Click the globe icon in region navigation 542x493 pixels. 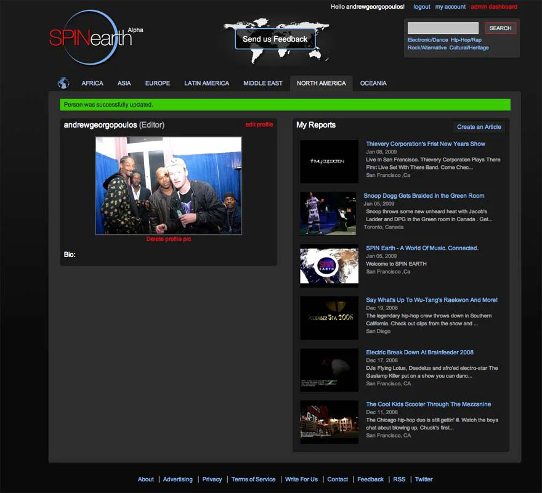63,83
